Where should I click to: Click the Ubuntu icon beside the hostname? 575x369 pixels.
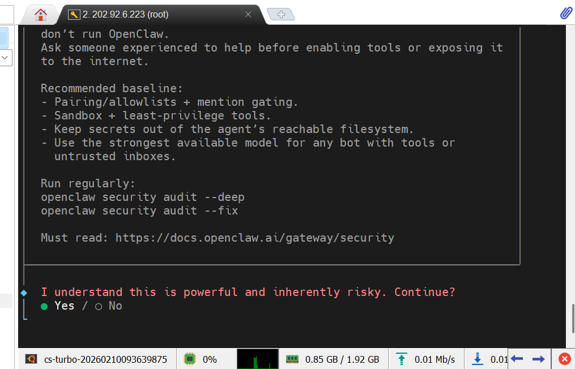pos(31,359)
